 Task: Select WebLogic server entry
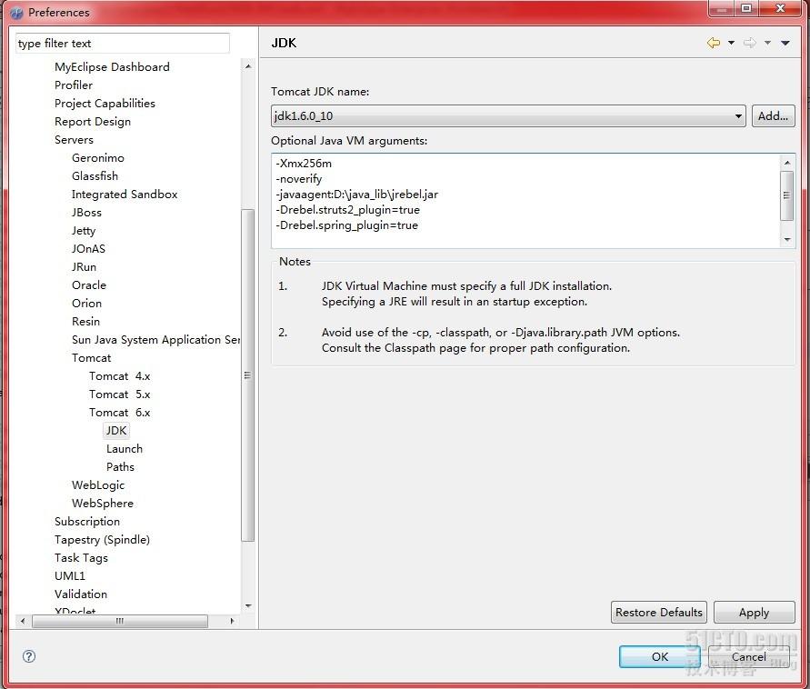(98, 485)
